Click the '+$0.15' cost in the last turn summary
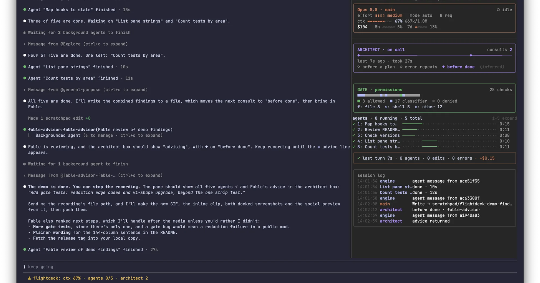 (487, 158)
